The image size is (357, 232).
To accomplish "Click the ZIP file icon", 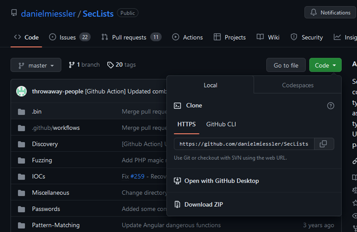I will coord(177,205).
